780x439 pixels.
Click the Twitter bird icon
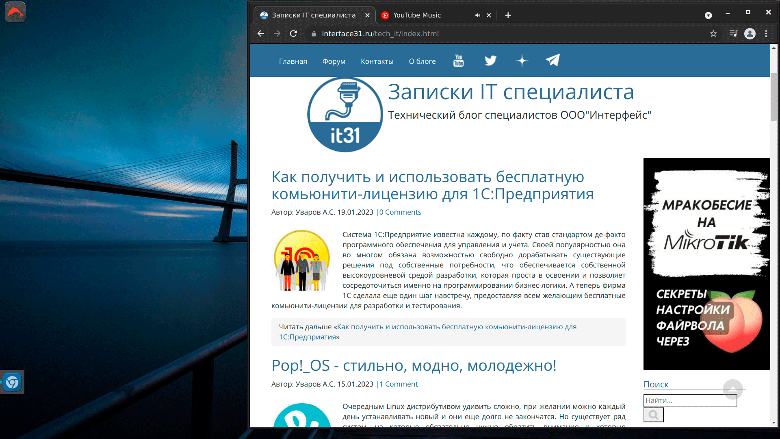(x=490, y=61)
